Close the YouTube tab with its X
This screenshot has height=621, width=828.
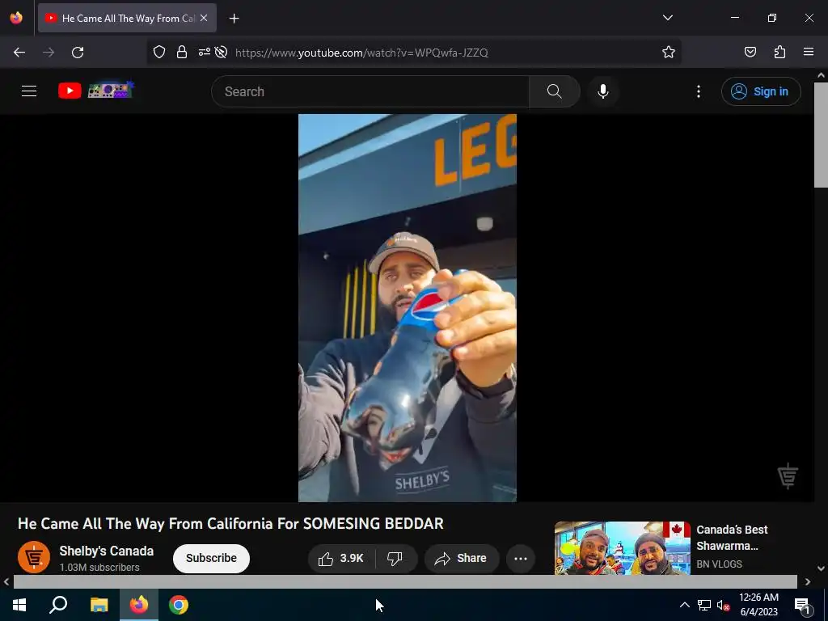point(204,18)
